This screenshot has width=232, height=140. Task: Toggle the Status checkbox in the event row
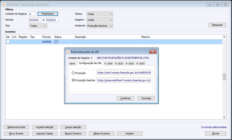tap(56, 41)
